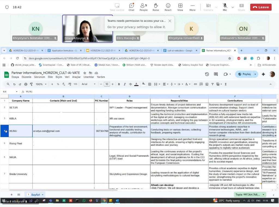Image resolution: width=279 pixels, height=207 pixels.
Task: Open the Sayfa1 sheet tab dropdown
Action: (x=43, y=195)
